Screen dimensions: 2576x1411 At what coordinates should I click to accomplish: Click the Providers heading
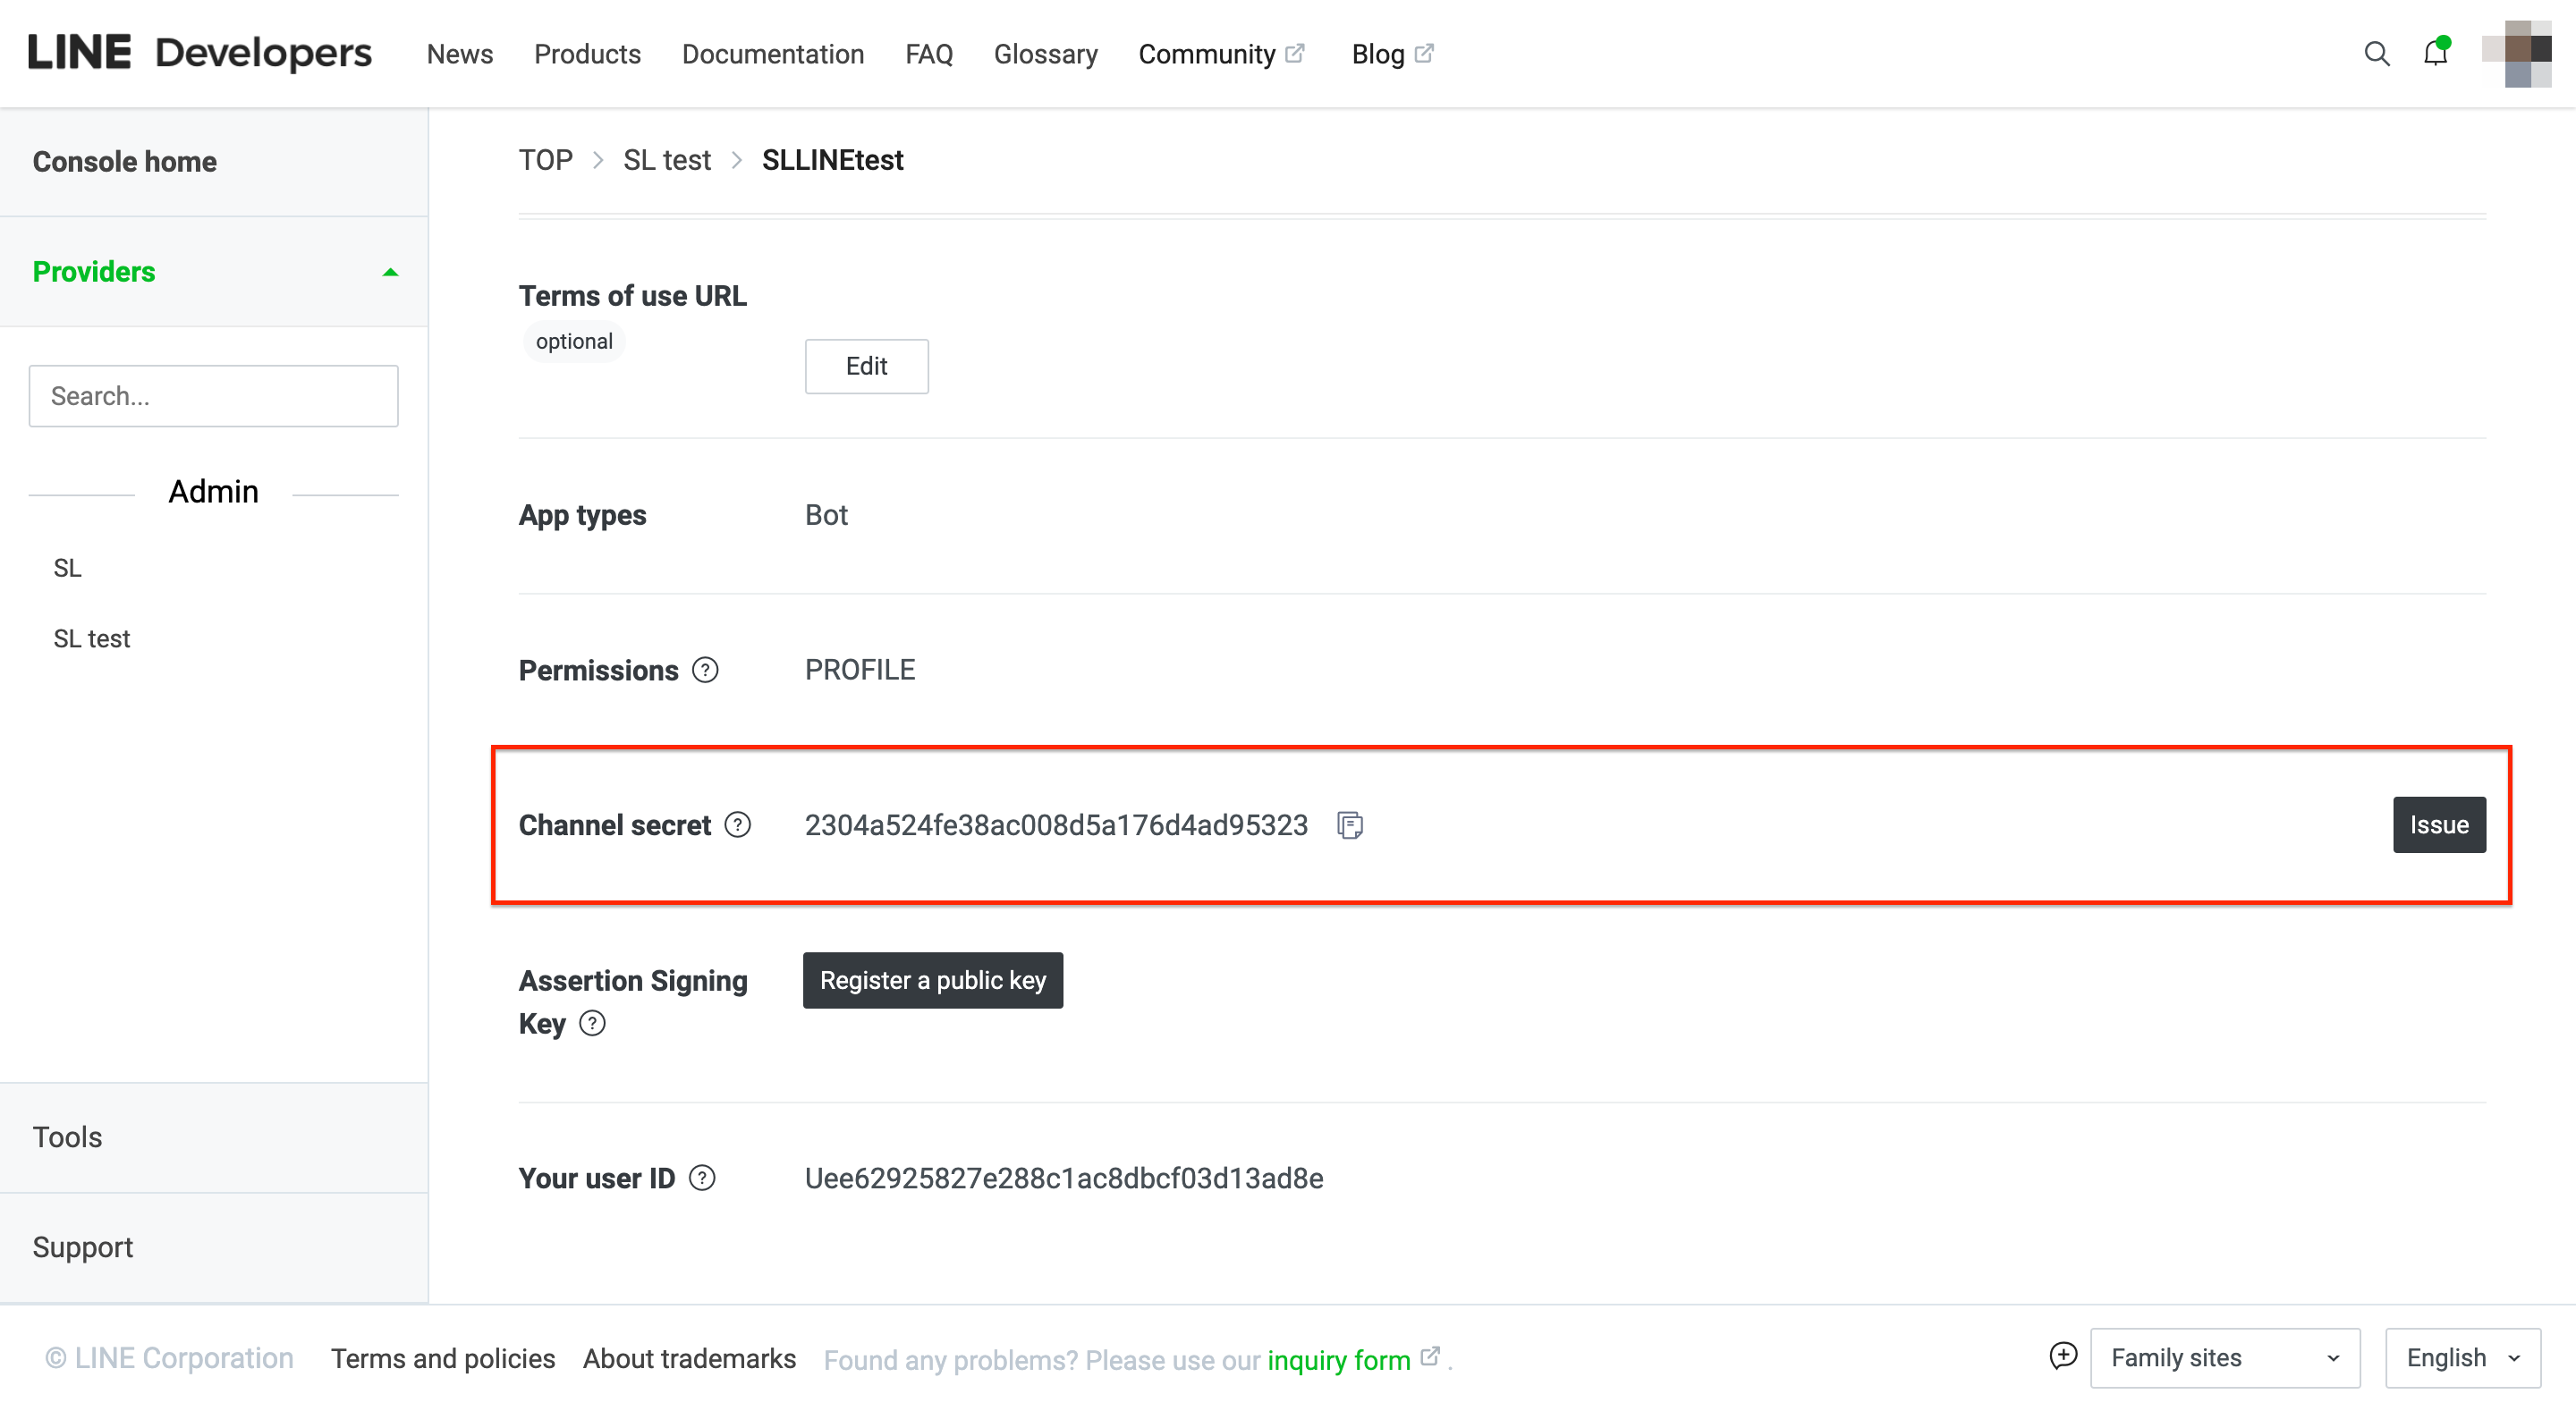(94, 272)
